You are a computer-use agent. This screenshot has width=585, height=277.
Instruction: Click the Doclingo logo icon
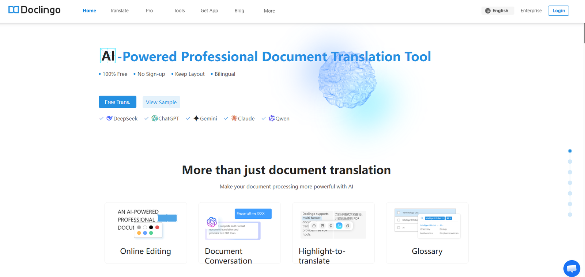coord(14,10)
